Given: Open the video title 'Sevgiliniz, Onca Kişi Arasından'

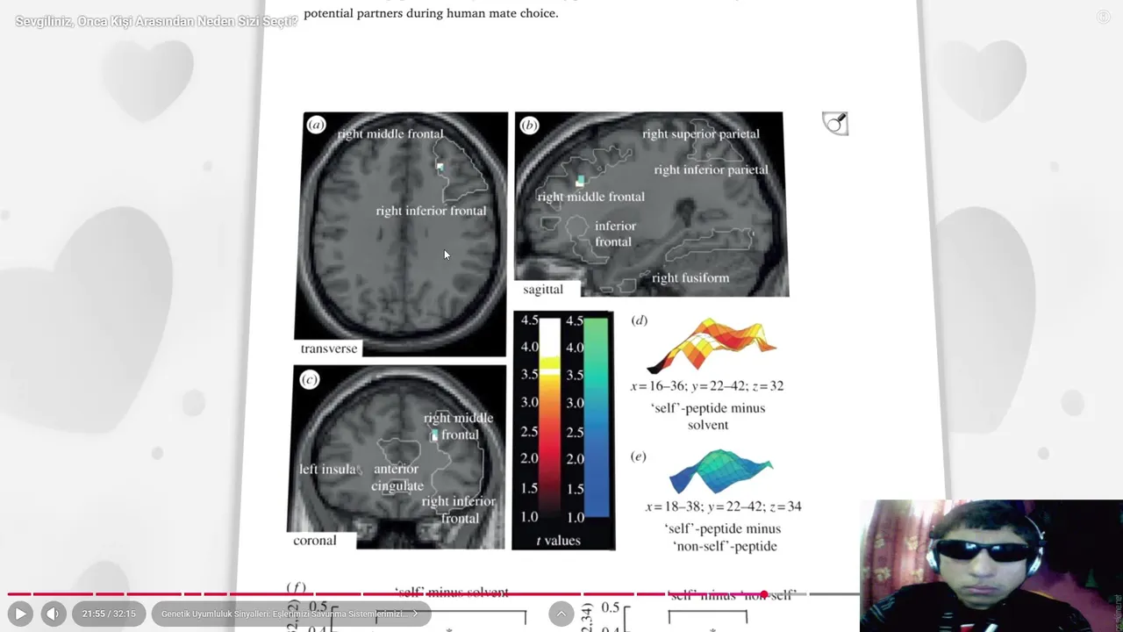Looking at the screenshot, I should [x=156, y=21].
